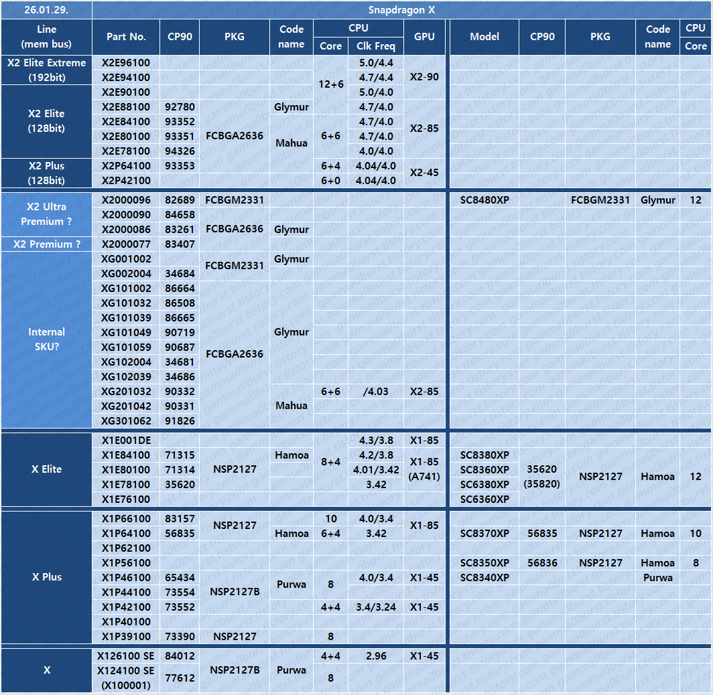
Task: Select part number XG101049
Action: [126, 333]
